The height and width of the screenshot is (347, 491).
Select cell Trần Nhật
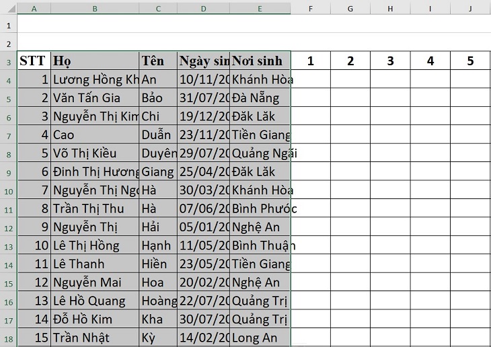[x=95, y=338]
